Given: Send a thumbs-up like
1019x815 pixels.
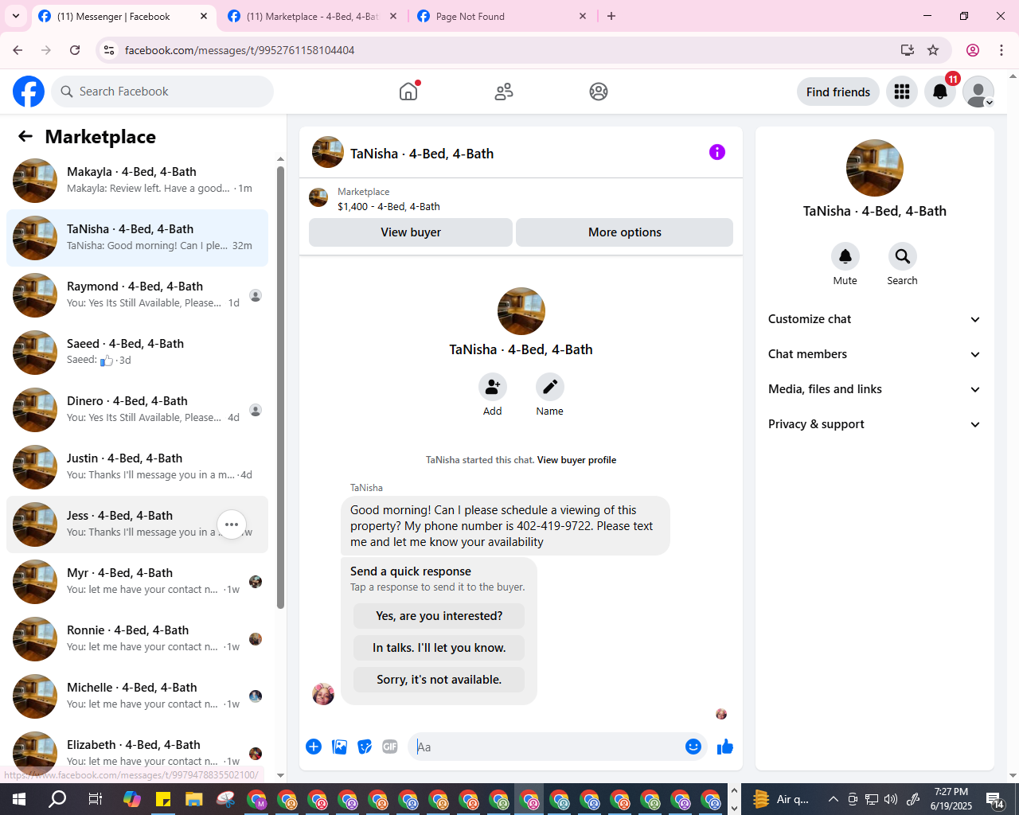Looking at the screenshot, I should tap(725, 747).
